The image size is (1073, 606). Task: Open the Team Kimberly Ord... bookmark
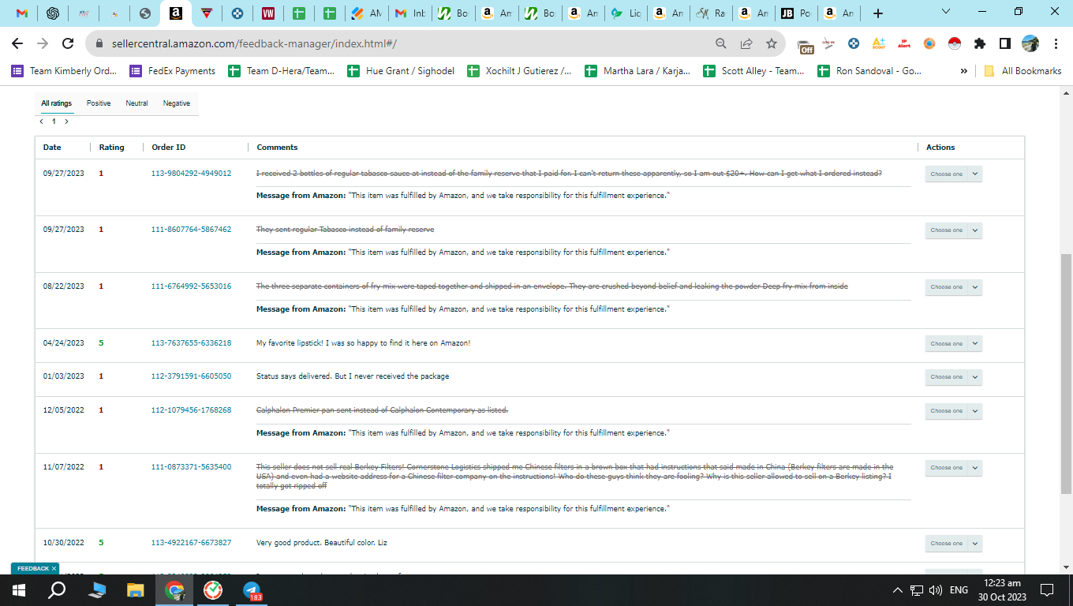click(x=64, y=71)
